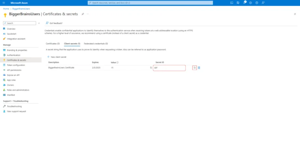
Task: Copy the secret Value to clipboard
Action: point(151,68)
